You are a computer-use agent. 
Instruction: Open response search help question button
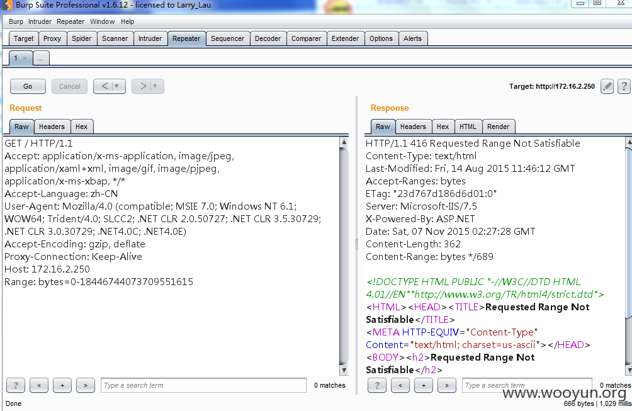point(377,385)
